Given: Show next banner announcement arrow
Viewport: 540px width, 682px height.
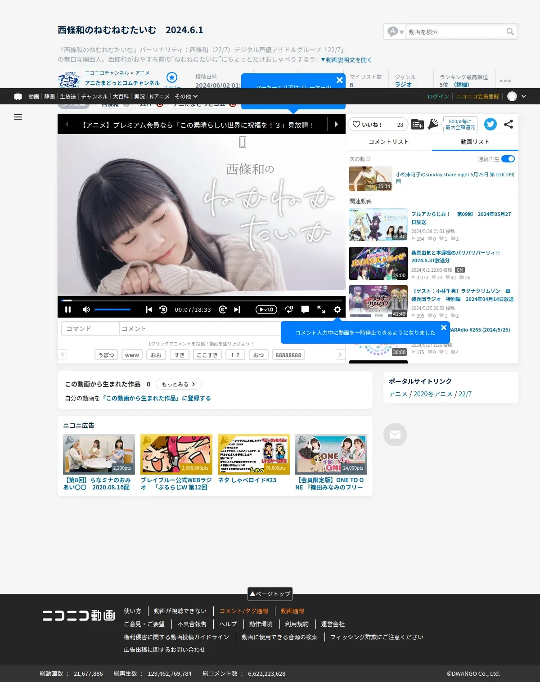Looking at the screenshot, I should 336,125.
